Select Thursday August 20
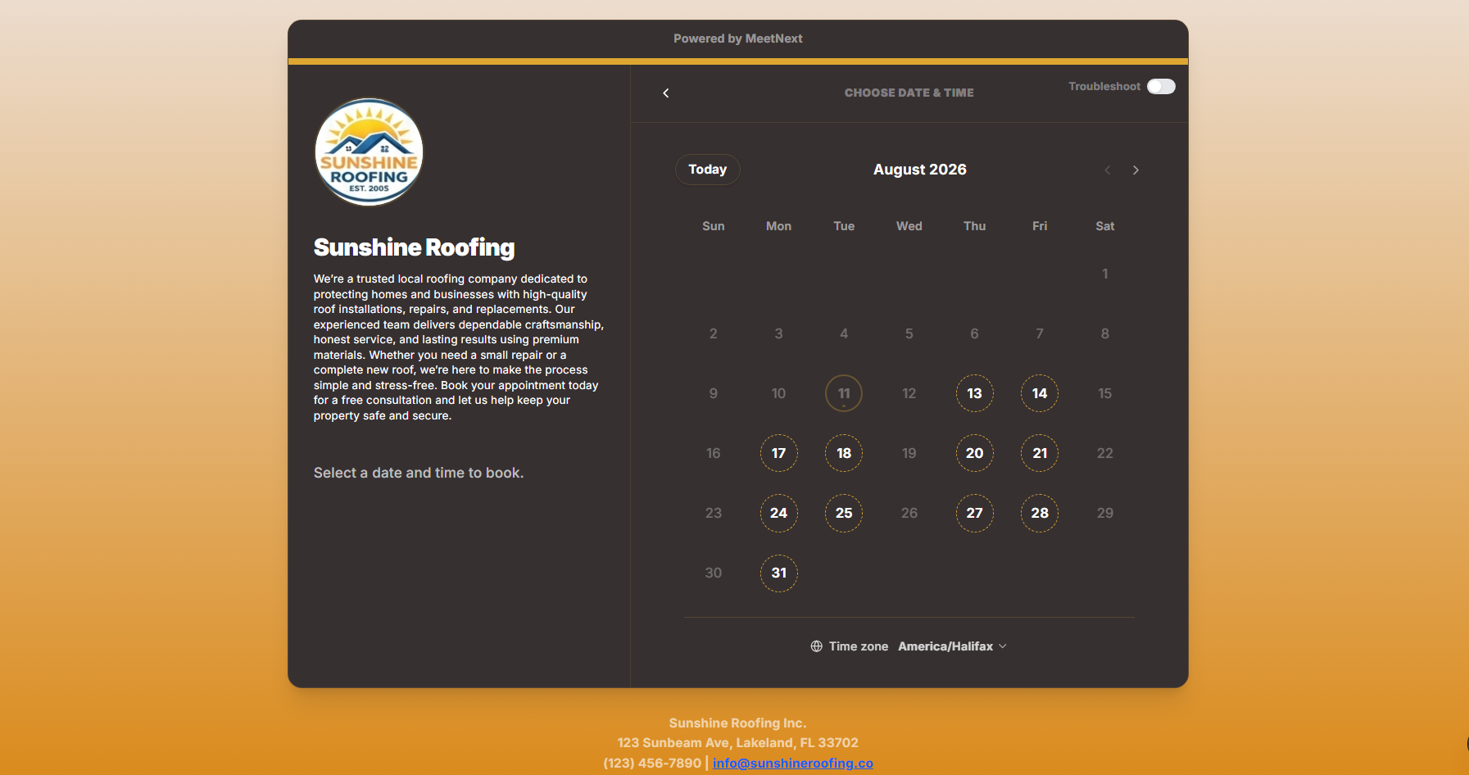The image size is (1469, 775). pyautogui.click(x=974, y=453)
